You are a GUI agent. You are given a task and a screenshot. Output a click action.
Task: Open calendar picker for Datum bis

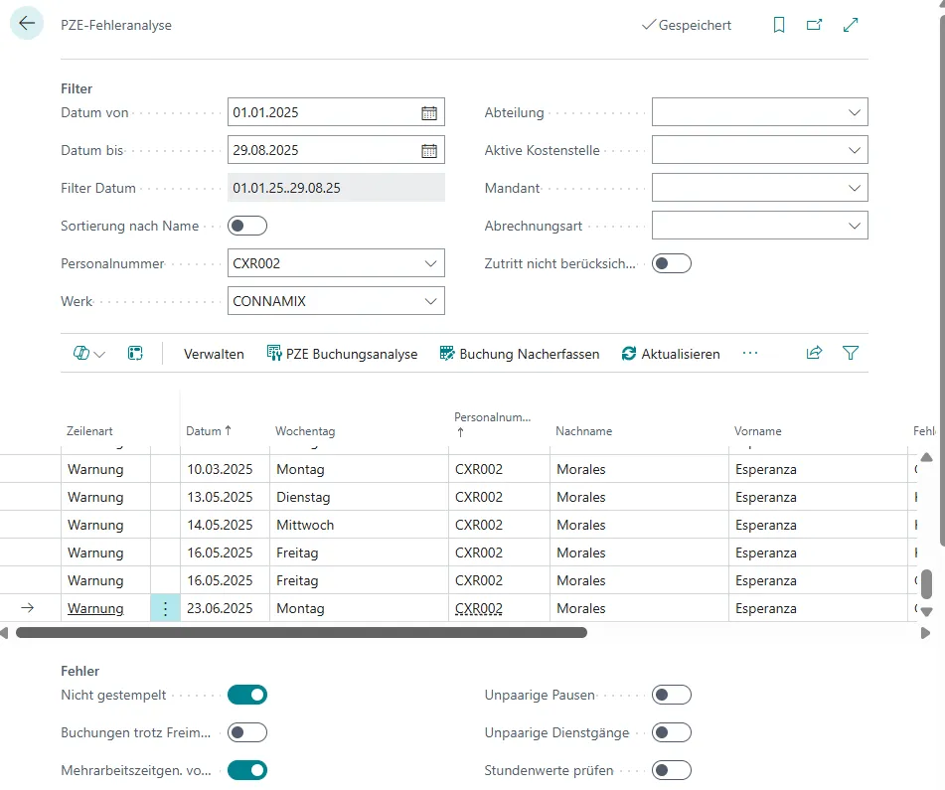[x=429, y=151]
